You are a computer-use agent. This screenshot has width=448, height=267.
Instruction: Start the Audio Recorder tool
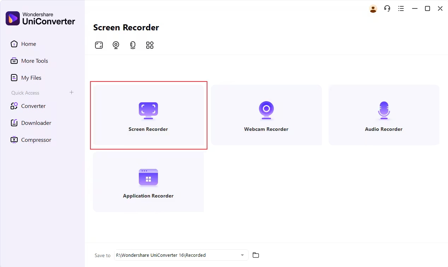pyautogui.click(x=384, y=115)
